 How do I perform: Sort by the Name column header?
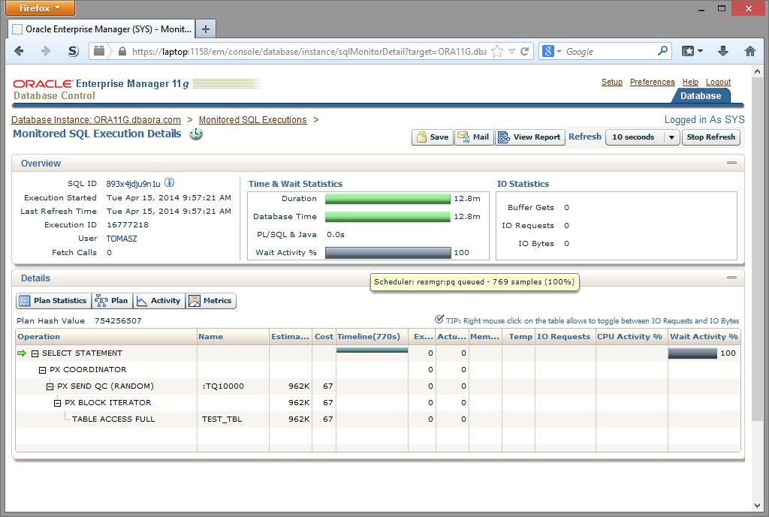(x=233, y=337)
